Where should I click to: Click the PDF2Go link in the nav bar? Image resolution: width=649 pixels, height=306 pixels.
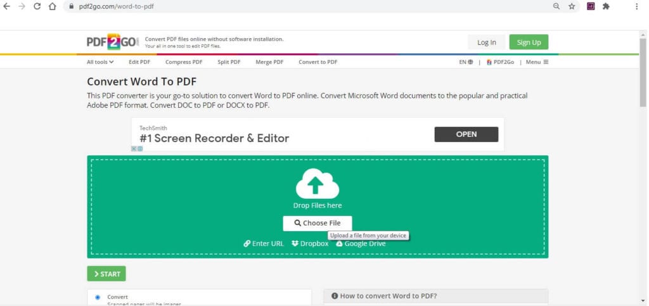pyautogui.click(x=500, y=62)
